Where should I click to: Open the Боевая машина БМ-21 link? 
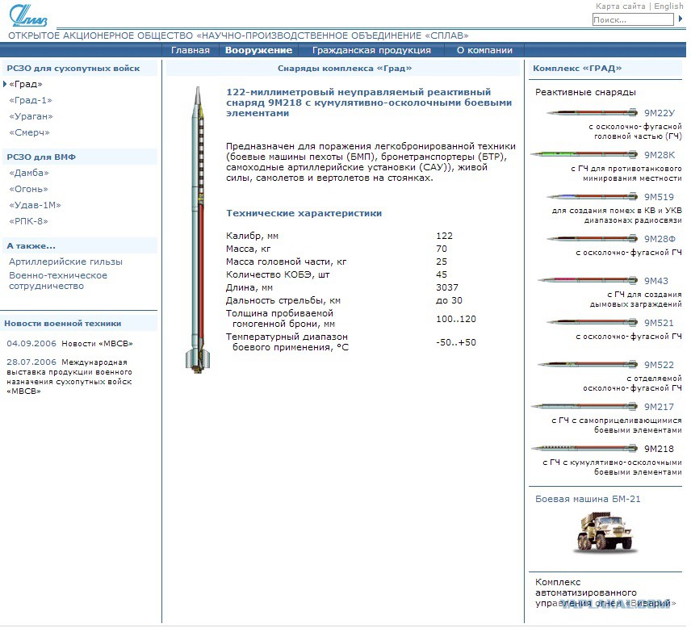588,499
